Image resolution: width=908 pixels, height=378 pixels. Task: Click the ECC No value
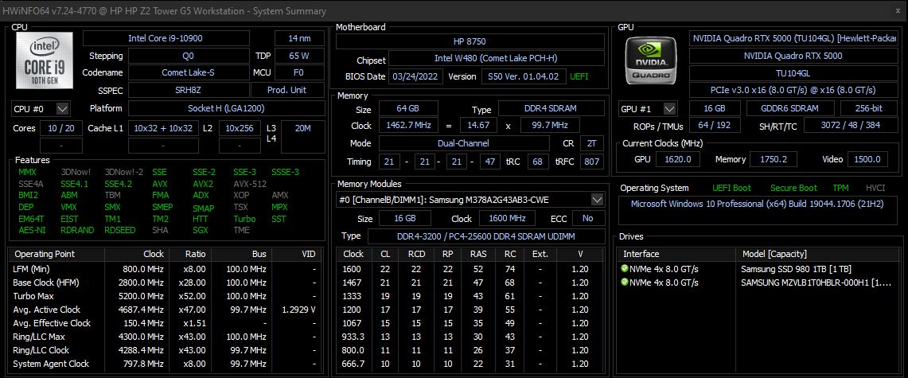point(588,218)
